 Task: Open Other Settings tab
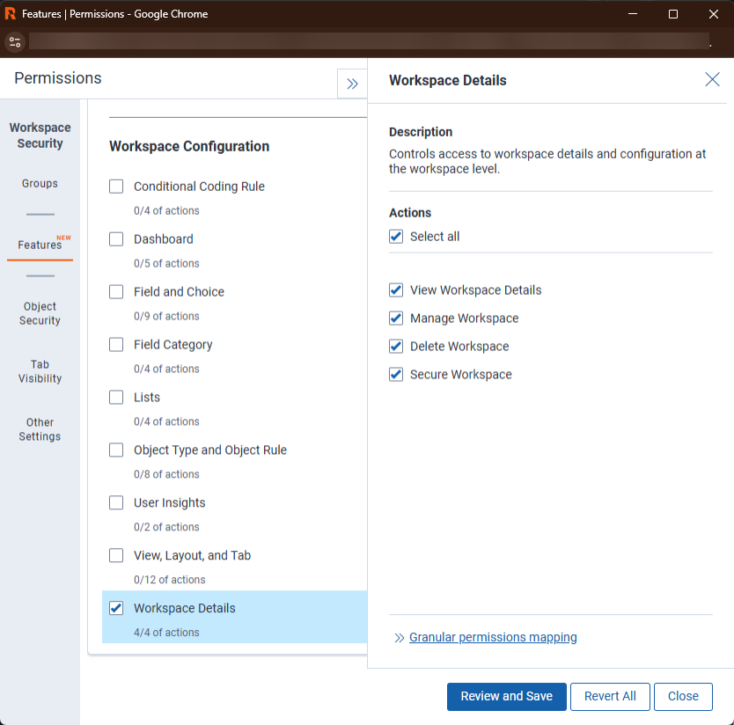(40, 429)
